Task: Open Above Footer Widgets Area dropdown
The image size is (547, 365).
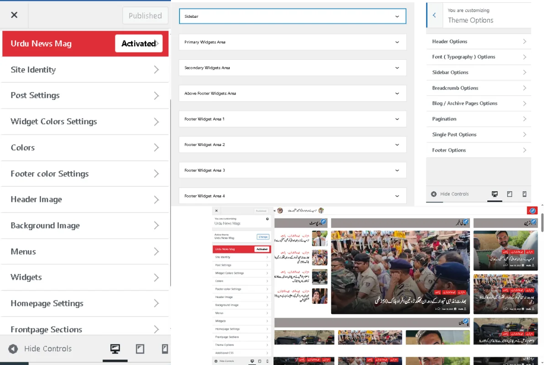Action: click(292, 94)
